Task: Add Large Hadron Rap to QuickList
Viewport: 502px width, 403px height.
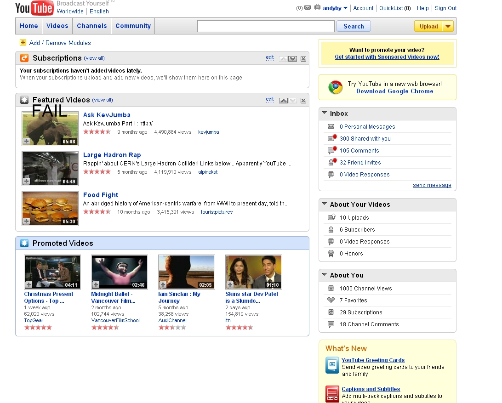Action: click(x=27, y=181)
